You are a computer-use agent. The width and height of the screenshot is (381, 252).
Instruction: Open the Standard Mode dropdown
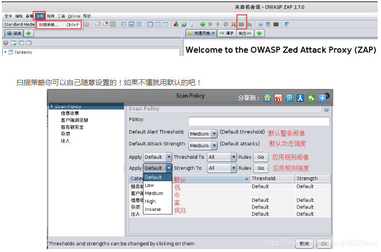tap(19, 24)
